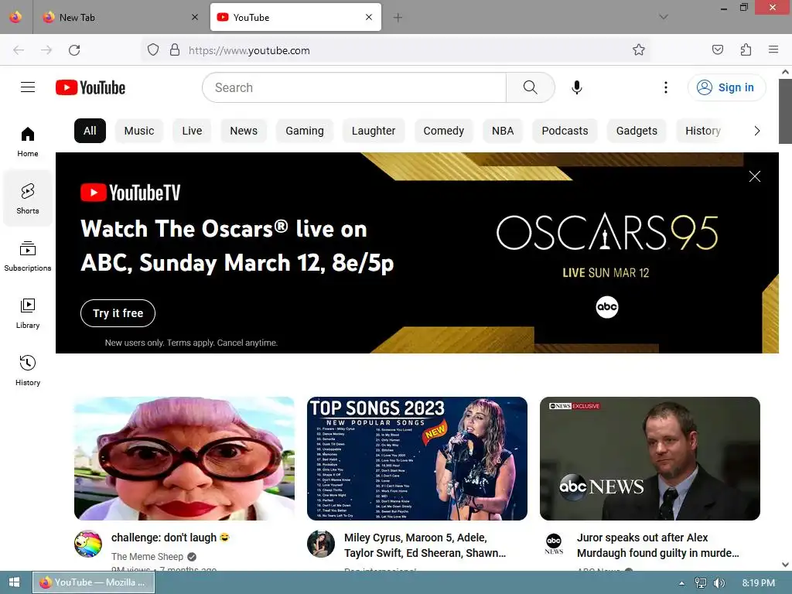Show more category chips with right arrow

756,131
